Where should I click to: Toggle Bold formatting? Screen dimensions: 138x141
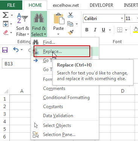point(87,30)
